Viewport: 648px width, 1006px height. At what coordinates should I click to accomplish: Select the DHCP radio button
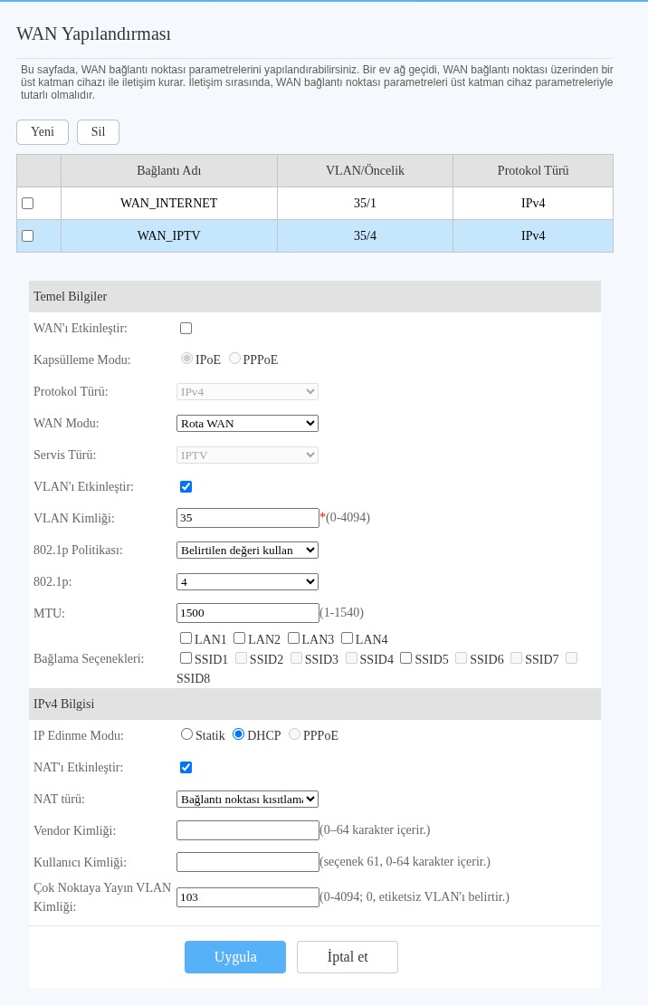coord(238,734)
